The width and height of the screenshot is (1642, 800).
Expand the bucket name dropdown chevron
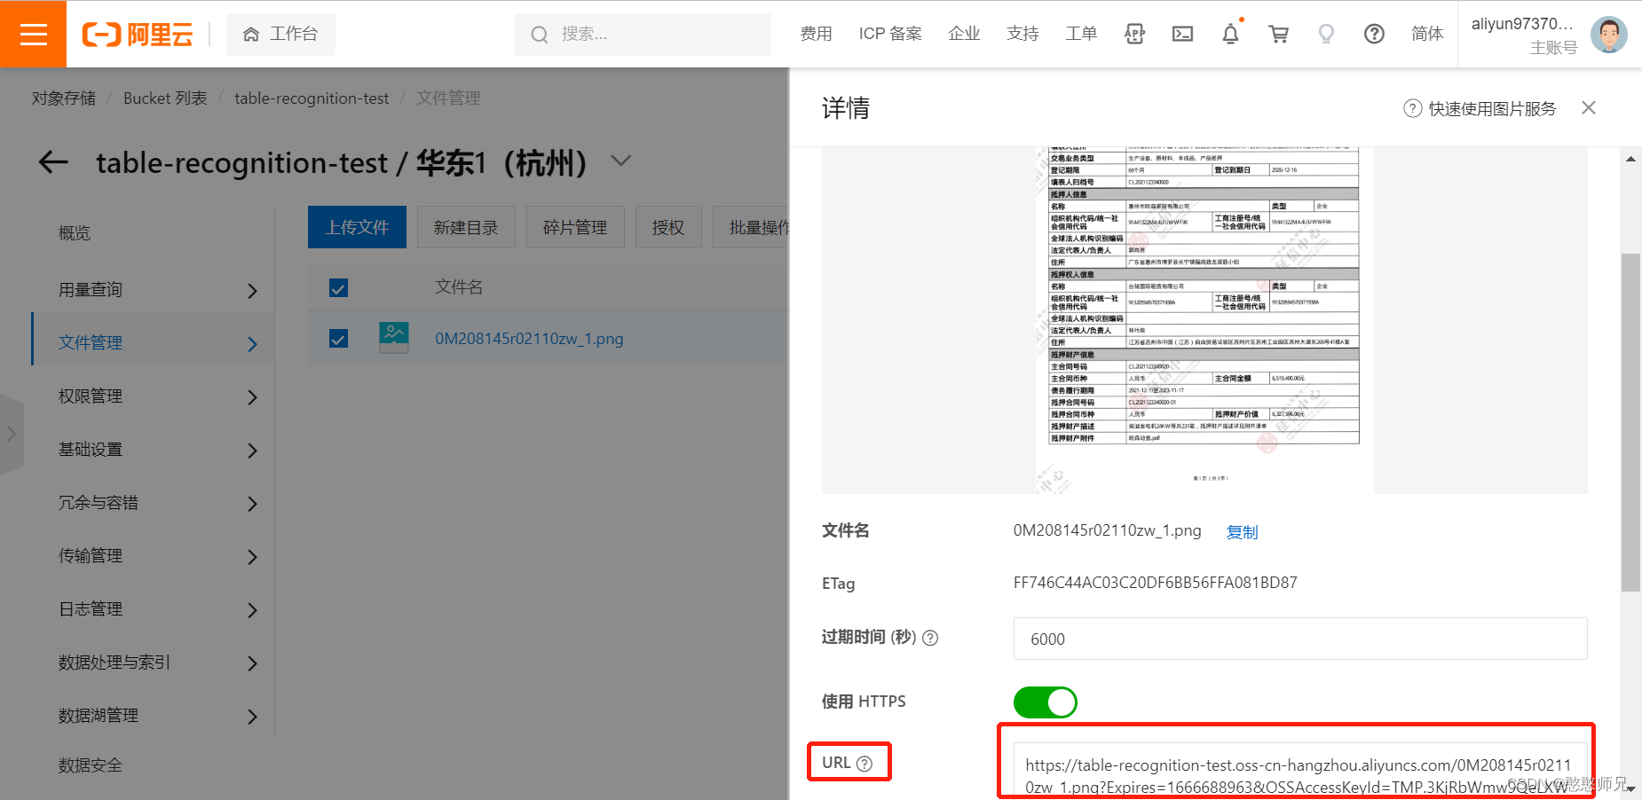pos(621,161)
